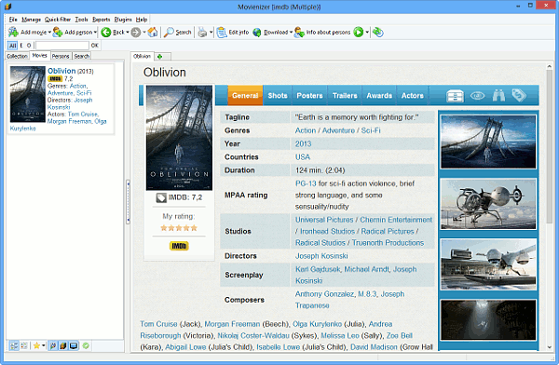The width and height of the screenshot is (559, 365).
Task: Open the Back history dropdown arrow
Action: pyautogui.click(x=128, y=32)
